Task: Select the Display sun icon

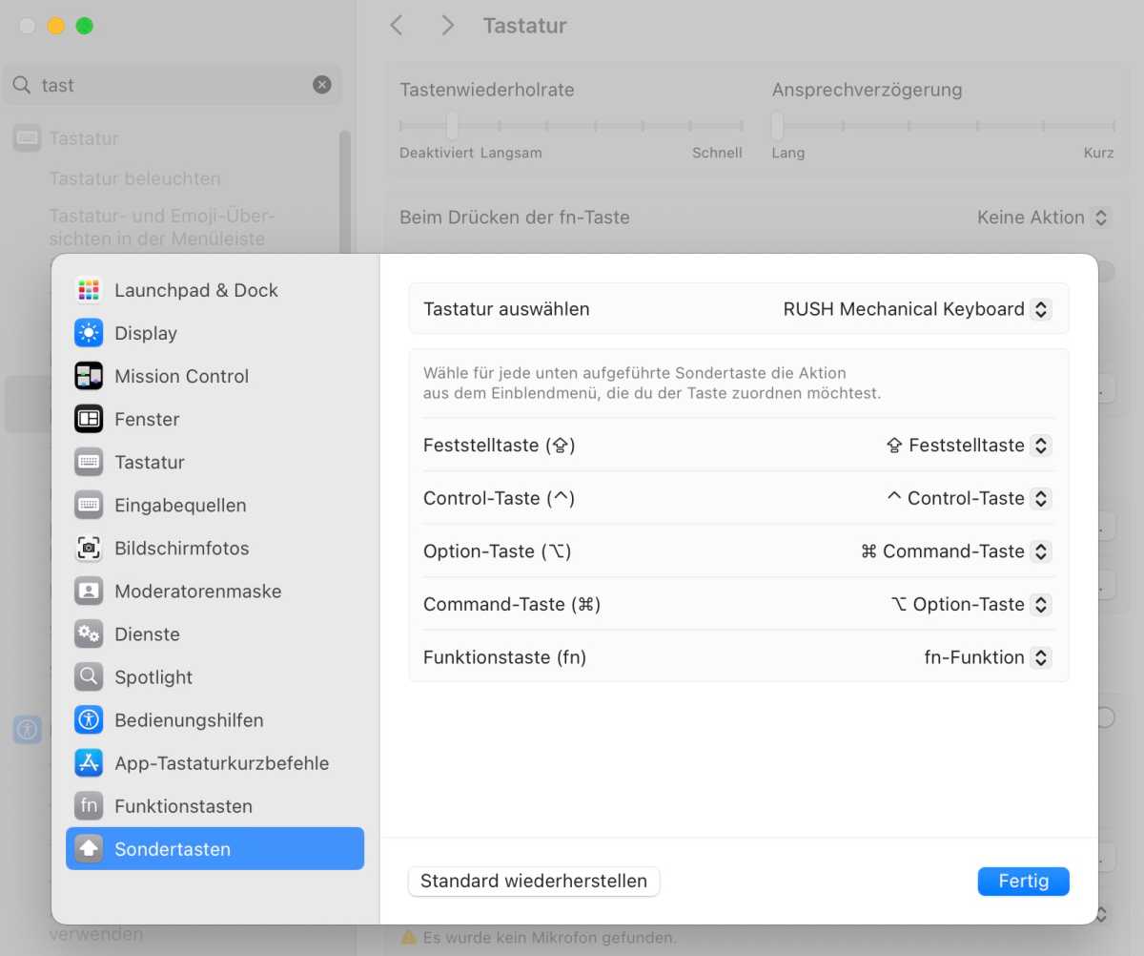Action: [89, 333]
